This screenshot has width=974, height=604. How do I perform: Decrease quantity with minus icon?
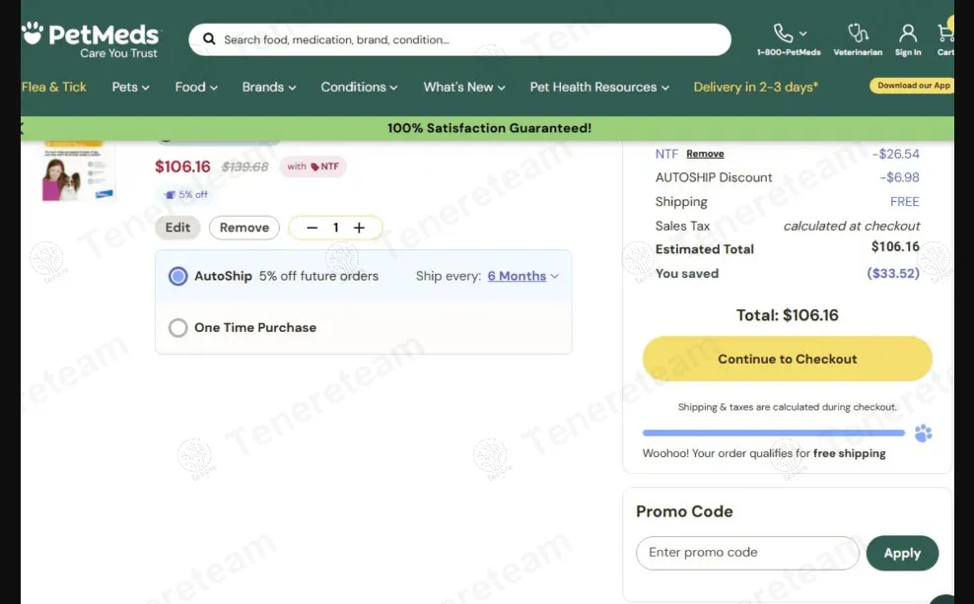(313, 228)
